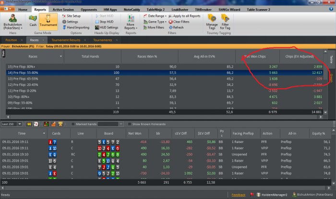Viewport: 336px width, 199px height.
Task: Select Tournament game mode
Action: point(48,21)
